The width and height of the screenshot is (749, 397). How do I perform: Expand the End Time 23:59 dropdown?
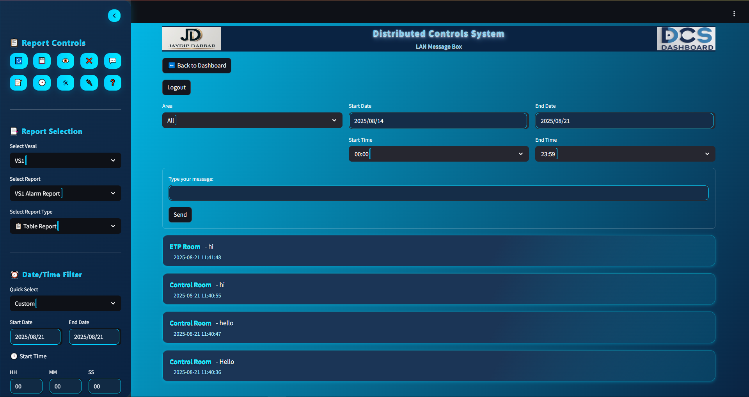(x=625, y=154)
